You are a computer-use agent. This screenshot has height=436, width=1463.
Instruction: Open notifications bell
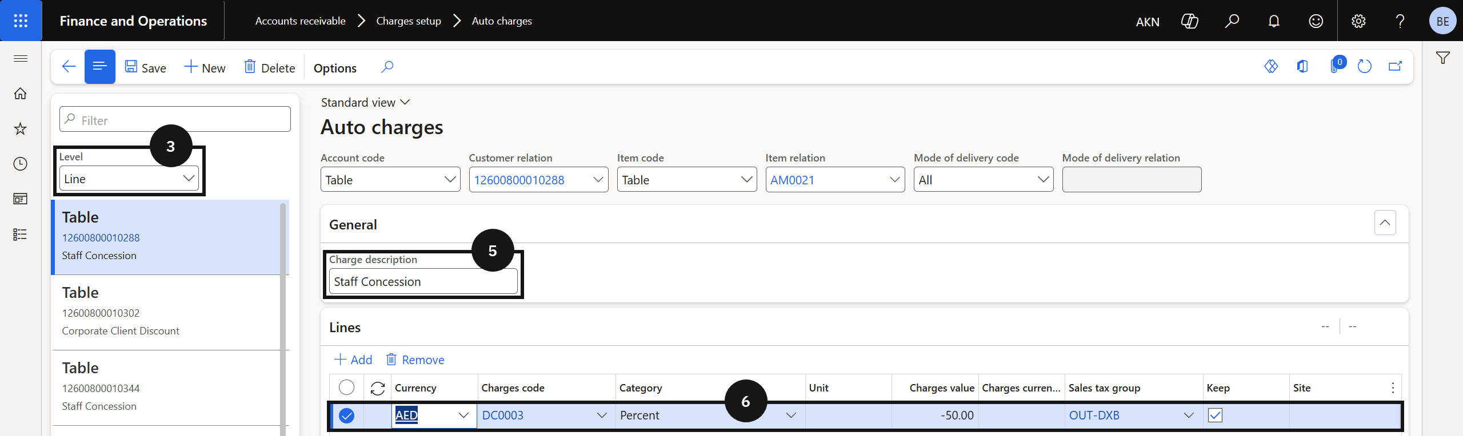[x=1274, y=21]
